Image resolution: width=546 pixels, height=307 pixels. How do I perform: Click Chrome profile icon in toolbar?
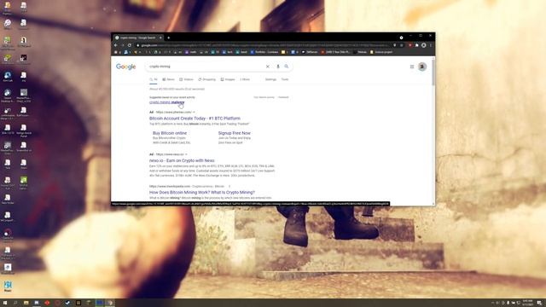click(424, 45)
